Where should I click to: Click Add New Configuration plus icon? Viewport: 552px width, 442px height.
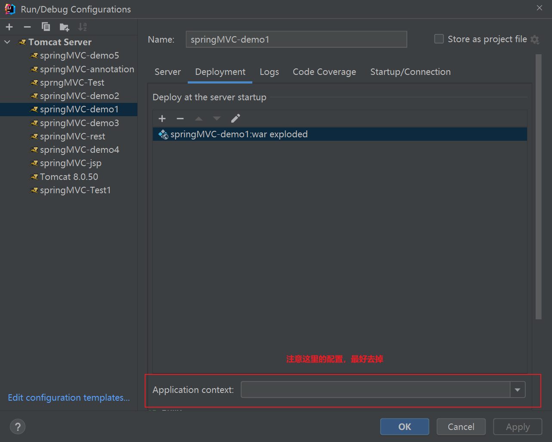[x=9, y=27]
